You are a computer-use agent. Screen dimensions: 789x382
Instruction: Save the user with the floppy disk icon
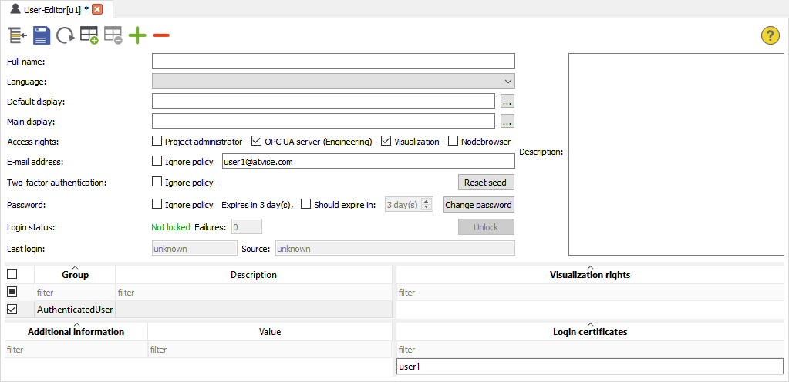(x=41, y=35)
